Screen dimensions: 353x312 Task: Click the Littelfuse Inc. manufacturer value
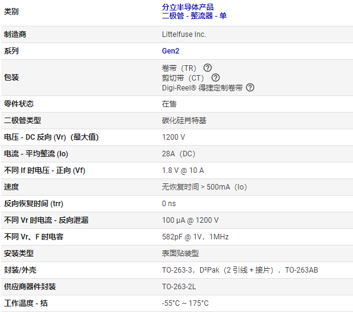click(184, 34)
